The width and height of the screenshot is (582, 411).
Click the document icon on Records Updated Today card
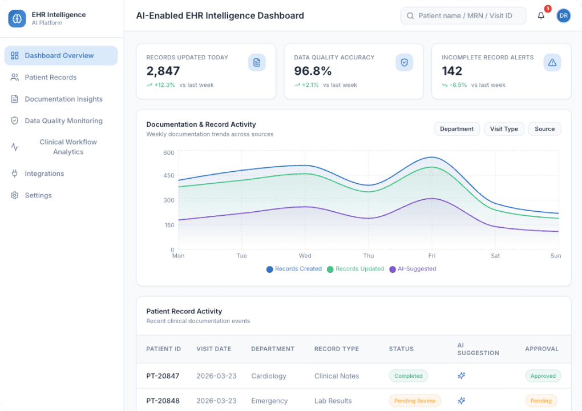click(257, 62)
